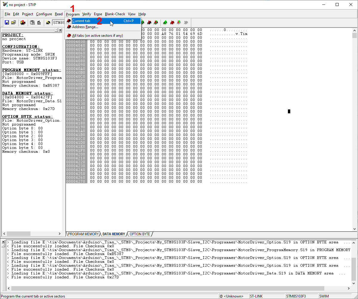The height and width of the screenshot is (299, 358).
Task: Open the Blank-Check menu
Action: pyautogui.click(x=115, y=14)
